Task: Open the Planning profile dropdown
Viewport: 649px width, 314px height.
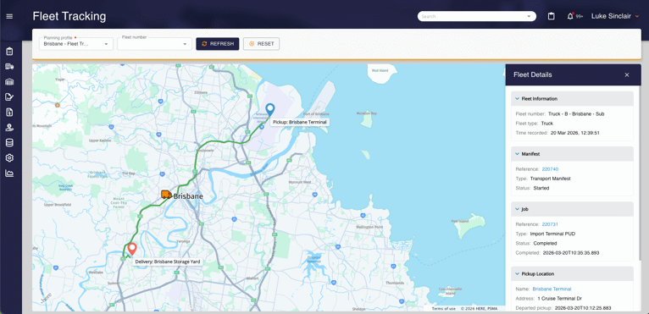Action: [x=76, y=44]
